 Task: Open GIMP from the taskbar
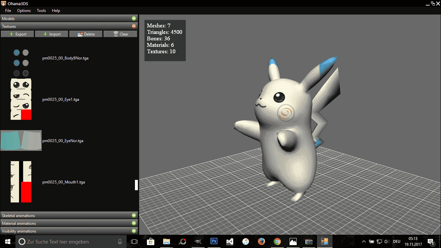point(198,242)
